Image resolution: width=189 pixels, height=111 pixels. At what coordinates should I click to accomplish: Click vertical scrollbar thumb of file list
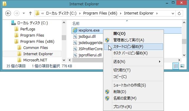[x=184, y=42]
